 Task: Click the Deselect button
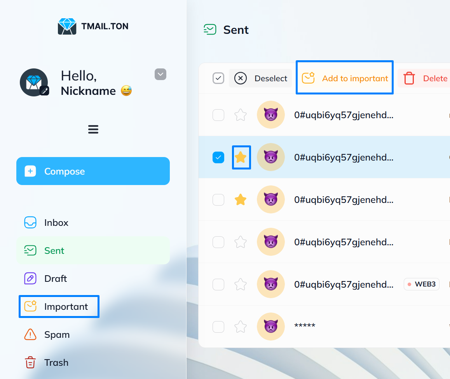point(260,78)
